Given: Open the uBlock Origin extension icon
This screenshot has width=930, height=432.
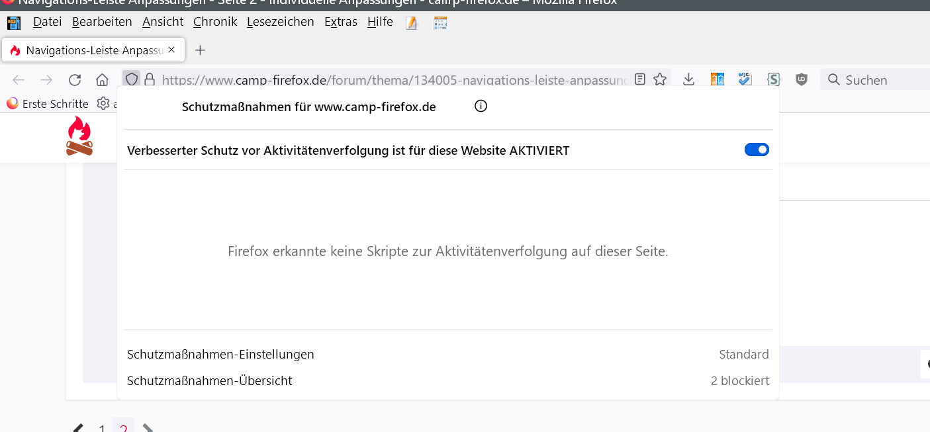Looking at the screenshot, I should point(802,79).
